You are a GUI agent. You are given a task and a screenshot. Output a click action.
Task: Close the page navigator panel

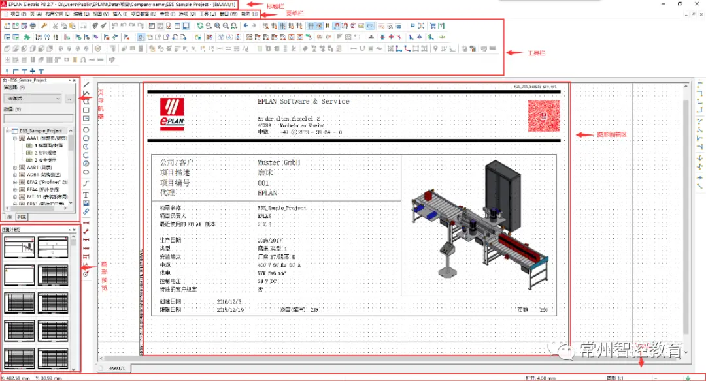pyautogui.click(x=75, y=80)
